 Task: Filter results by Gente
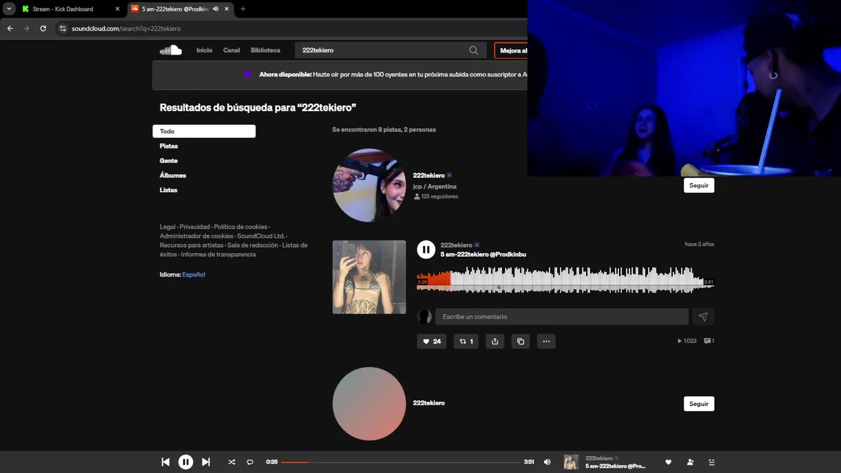pyautogui.click(x=168, y=160)
